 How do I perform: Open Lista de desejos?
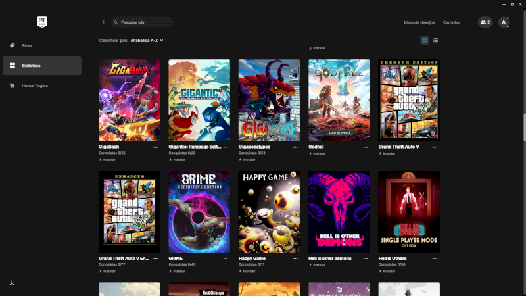[419, 22]
